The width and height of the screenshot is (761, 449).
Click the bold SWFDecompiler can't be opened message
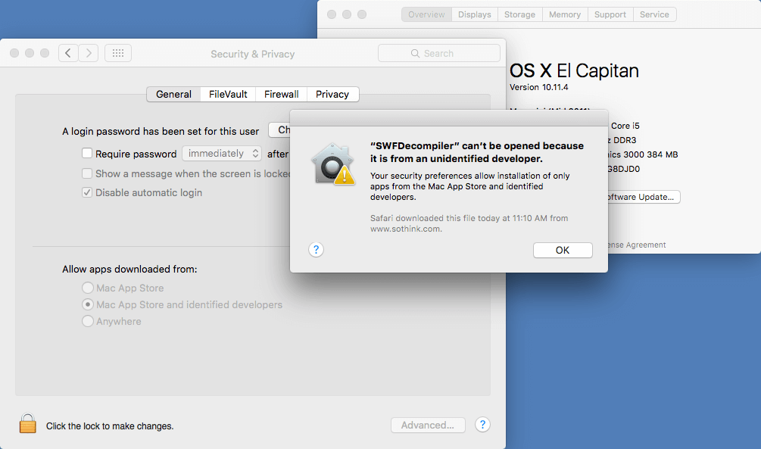point(477,152)
